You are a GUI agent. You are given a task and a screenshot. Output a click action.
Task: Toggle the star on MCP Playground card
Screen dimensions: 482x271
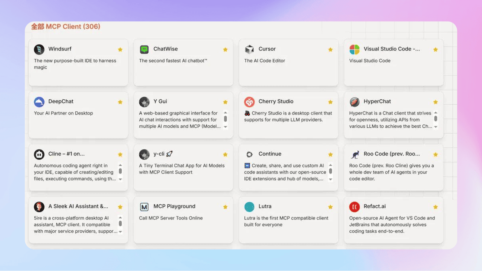point(225,207)
